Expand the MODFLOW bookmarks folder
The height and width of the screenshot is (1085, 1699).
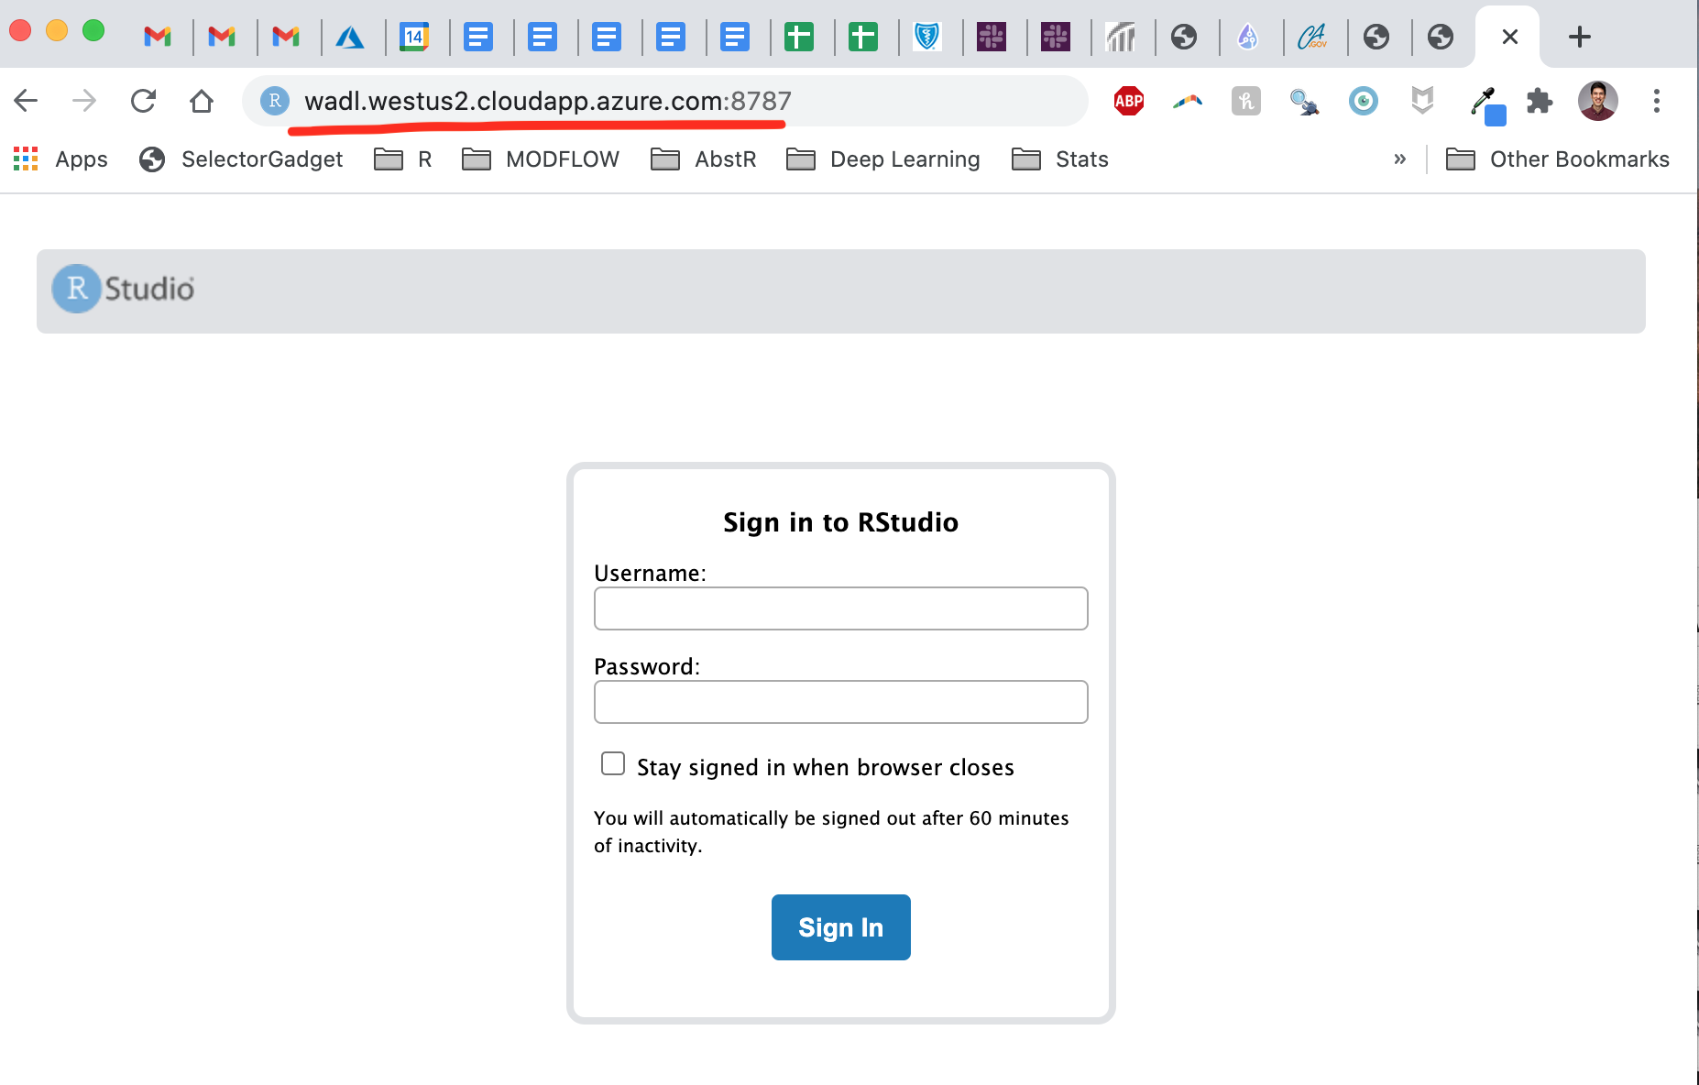[541, 159]
